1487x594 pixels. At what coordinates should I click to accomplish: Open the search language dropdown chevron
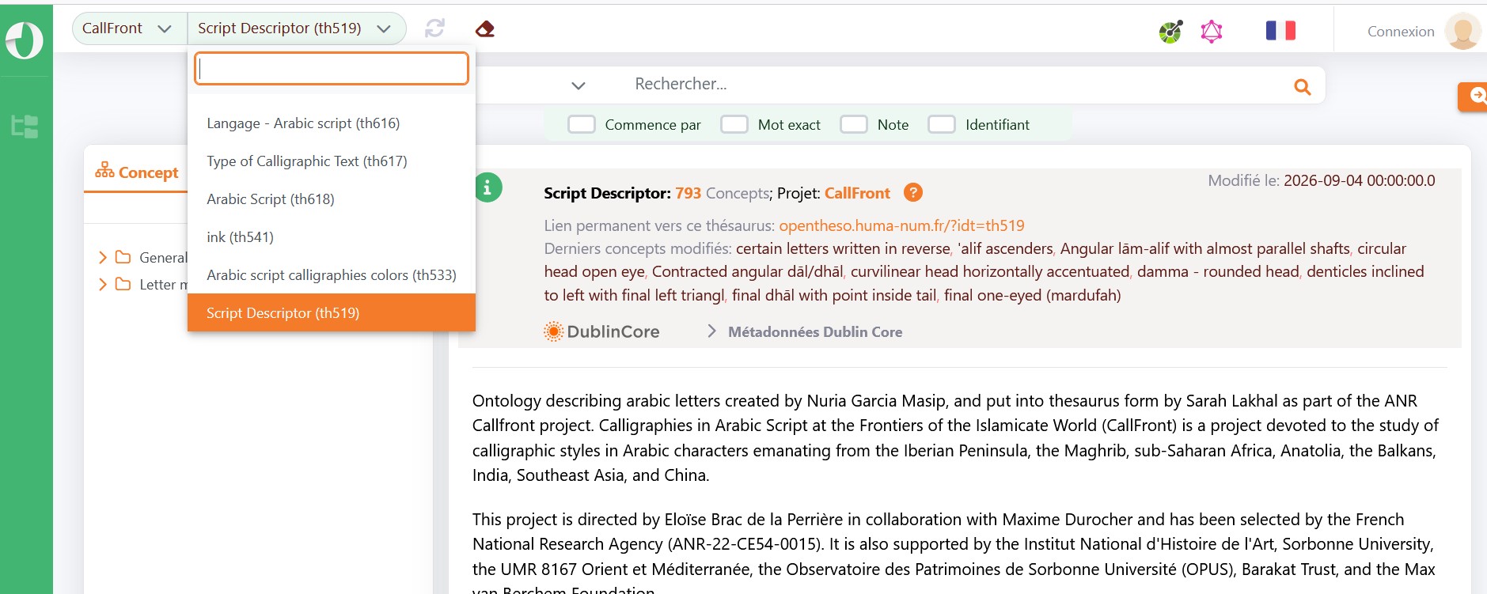coord(578,85)
